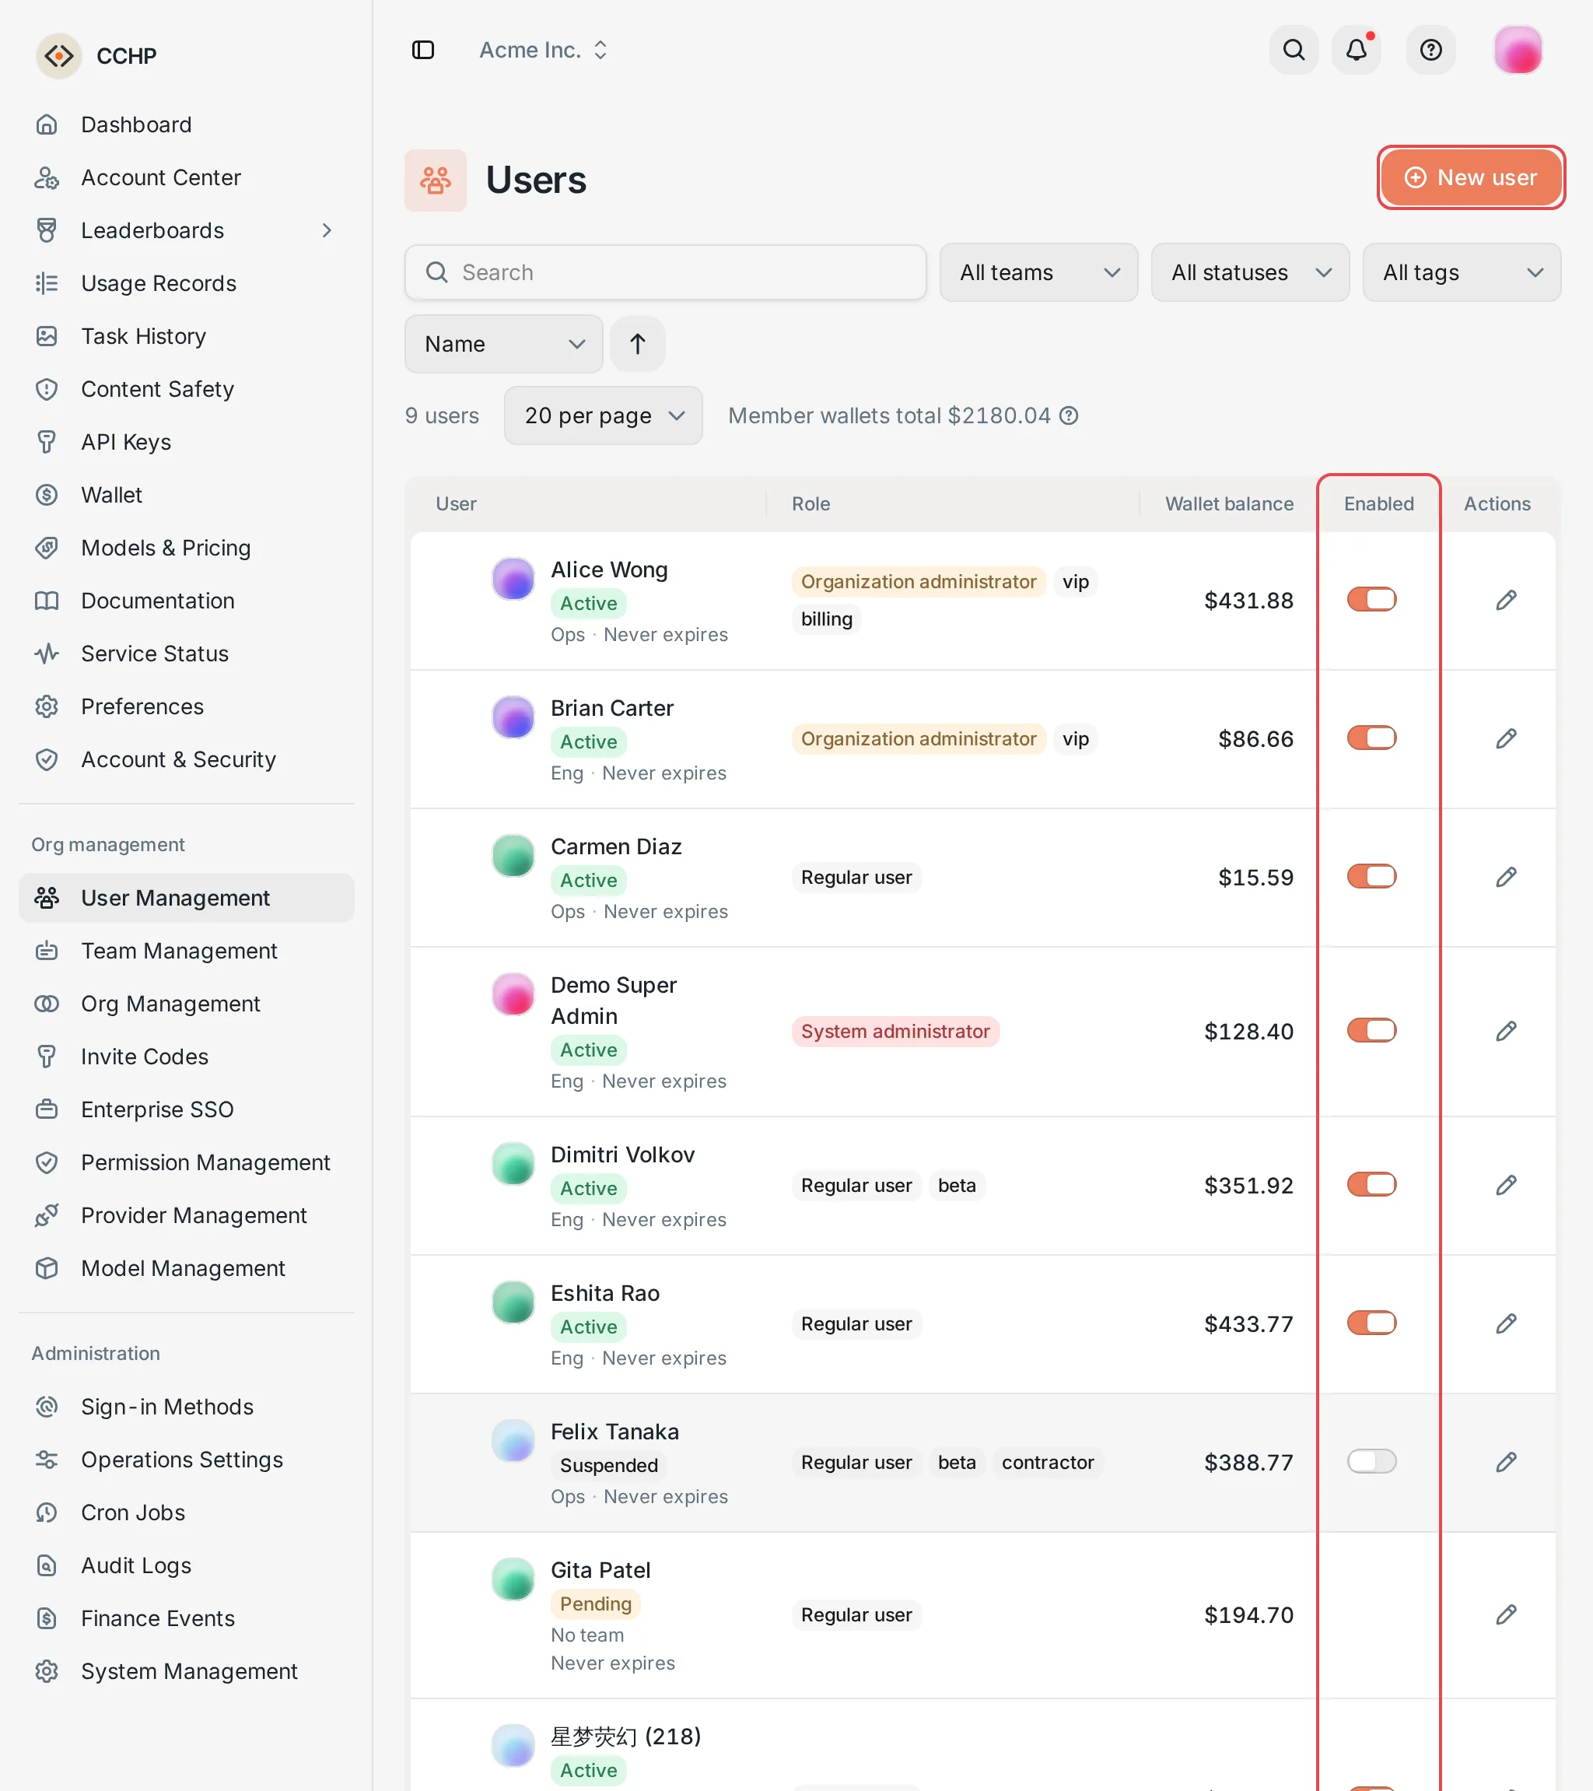
Task: Edit Eshita Rao with pencil icon
Action: tap(1505, 1324)
